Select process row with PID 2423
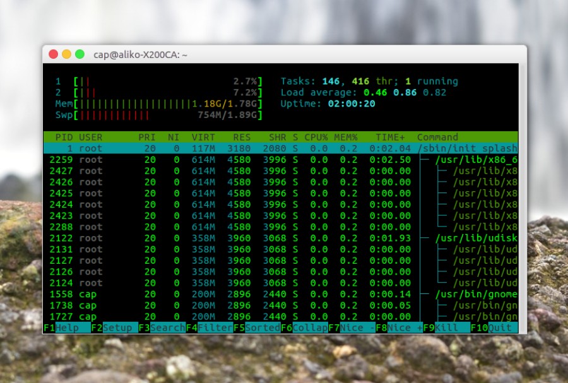Image resolution: width=568 pixels, height=383 pixels. tap(281, 216)
